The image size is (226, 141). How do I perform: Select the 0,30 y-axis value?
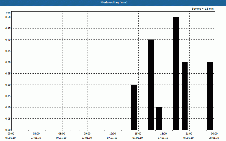[8, 62]
